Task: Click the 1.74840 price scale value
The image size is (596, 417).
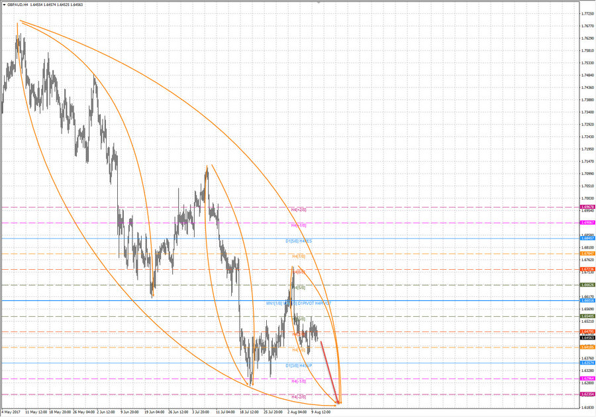Action: coord(587,76)
